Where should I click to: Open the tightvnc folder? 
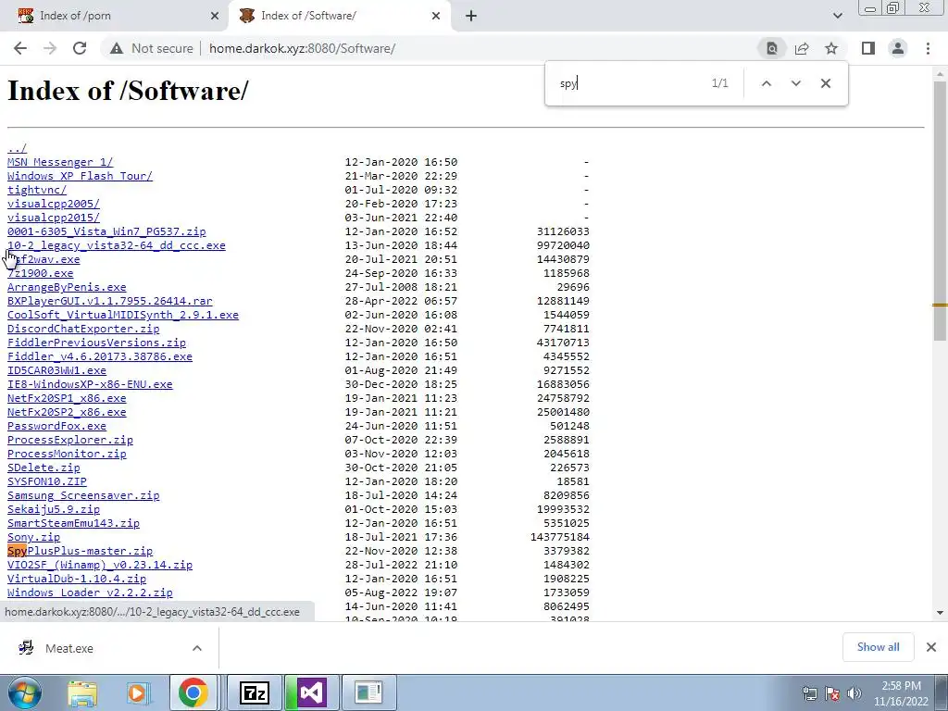(37, 190)
